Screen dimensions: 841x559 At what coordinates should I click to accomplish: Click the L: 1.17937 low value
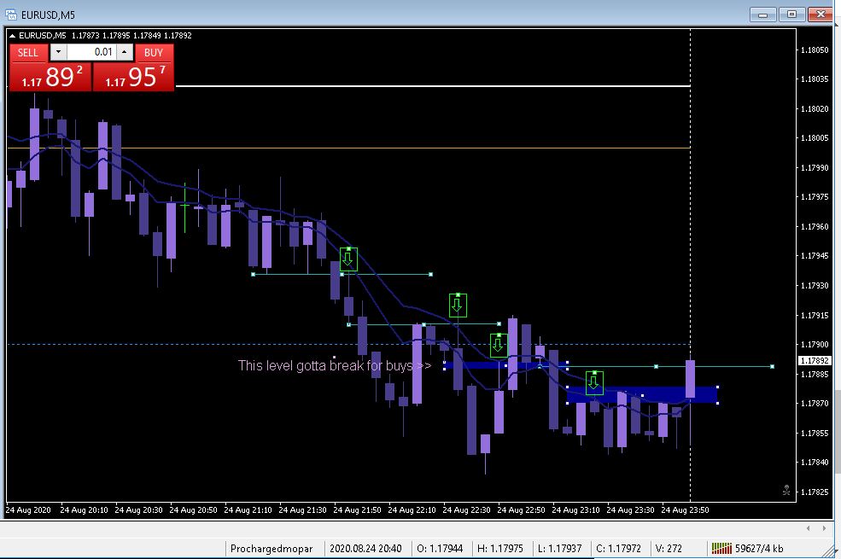(x=560, y=548)
